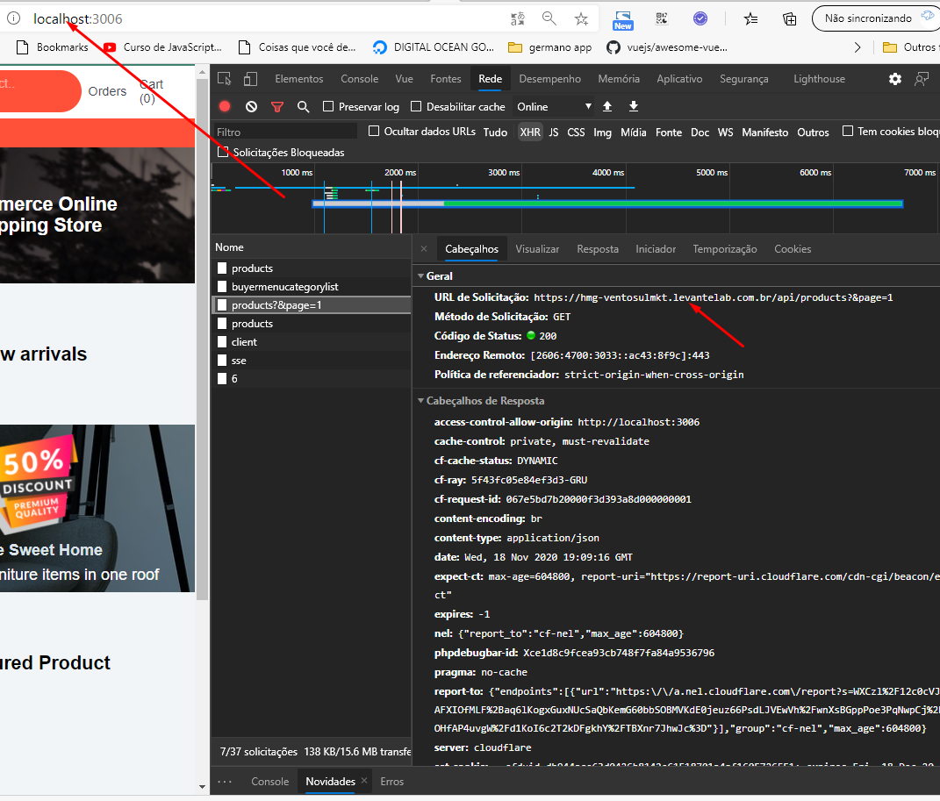Toggle Ocultar dados URLs

[373, 132]
